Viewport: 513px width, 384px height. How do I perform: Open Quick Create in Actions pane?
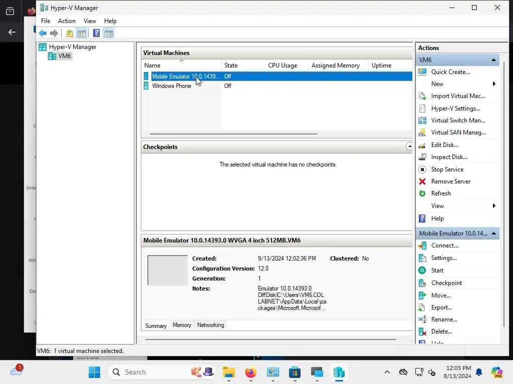click(x=450, y=72)
